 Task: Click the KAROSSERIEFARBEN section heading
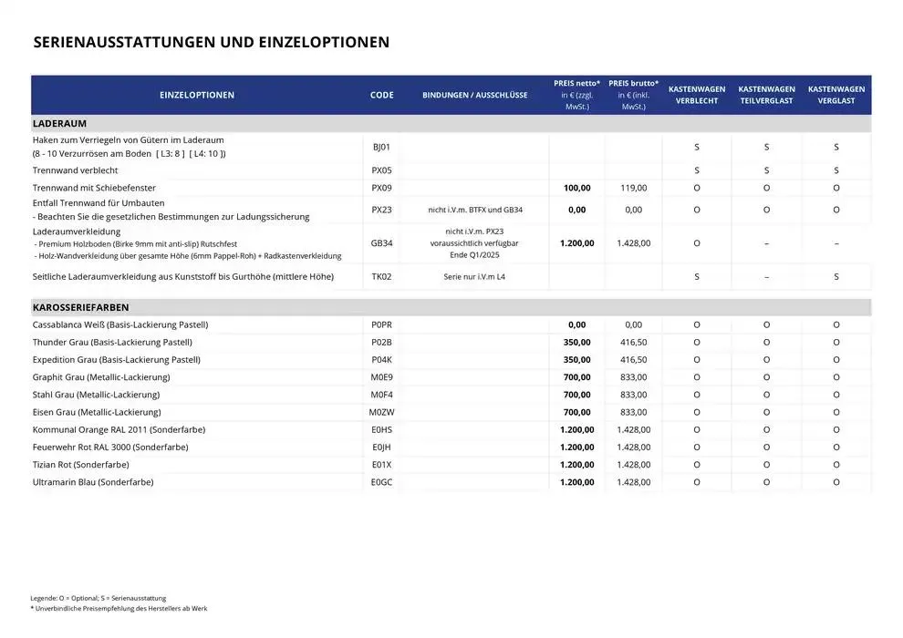(80, 307)
